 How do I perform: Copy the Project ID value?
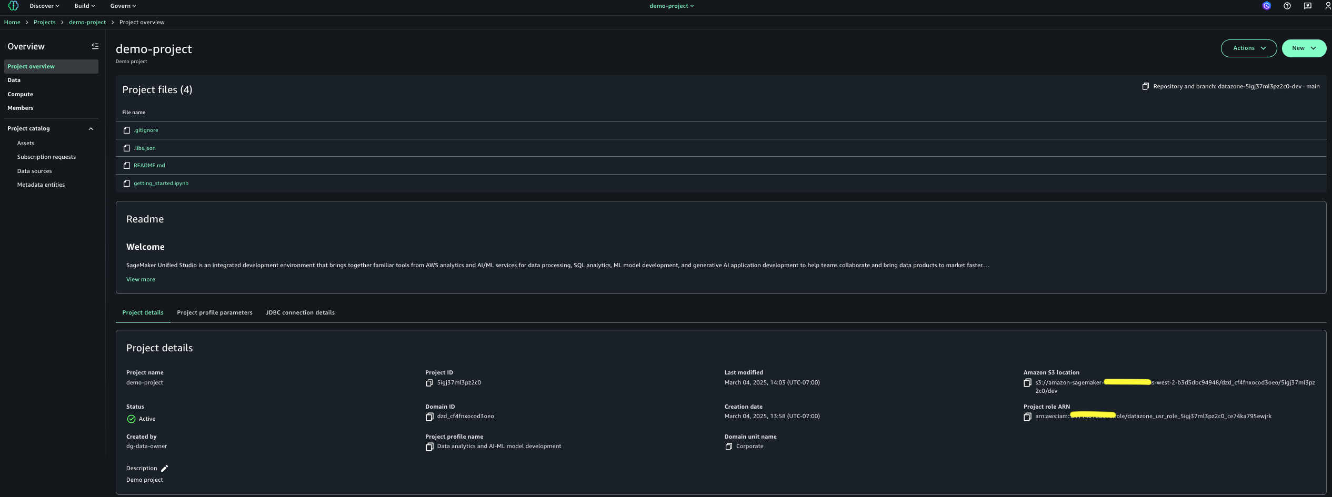point(429,383)
